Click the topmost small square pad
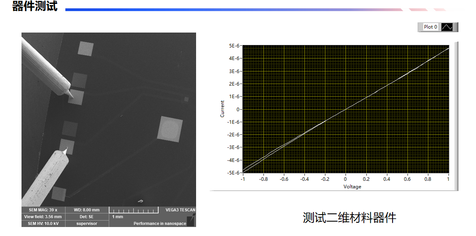476x236 pixels. point(85,48)
